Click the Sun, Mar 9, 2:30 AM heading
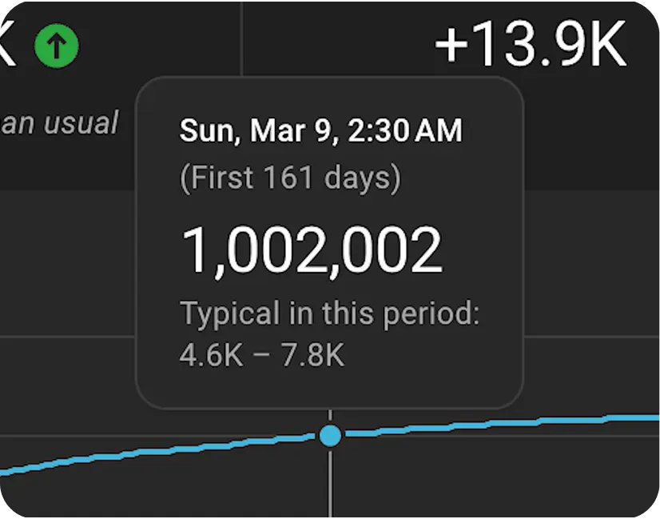 pyautogui.click(x=320, y=130)
